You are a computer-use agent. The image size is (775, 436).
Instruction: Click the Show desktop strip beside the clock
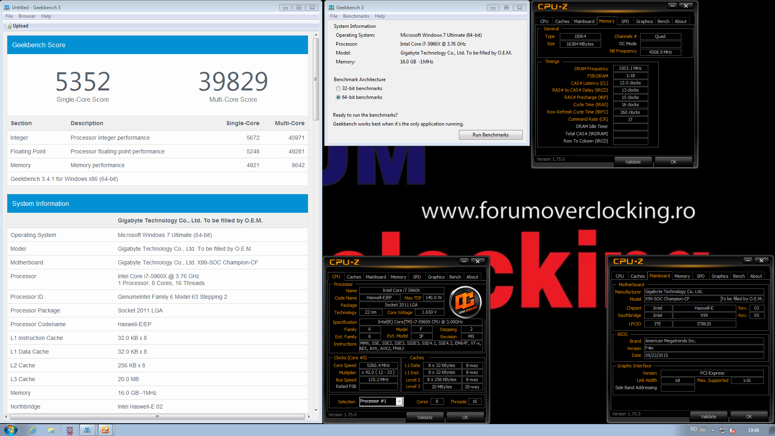772,430
